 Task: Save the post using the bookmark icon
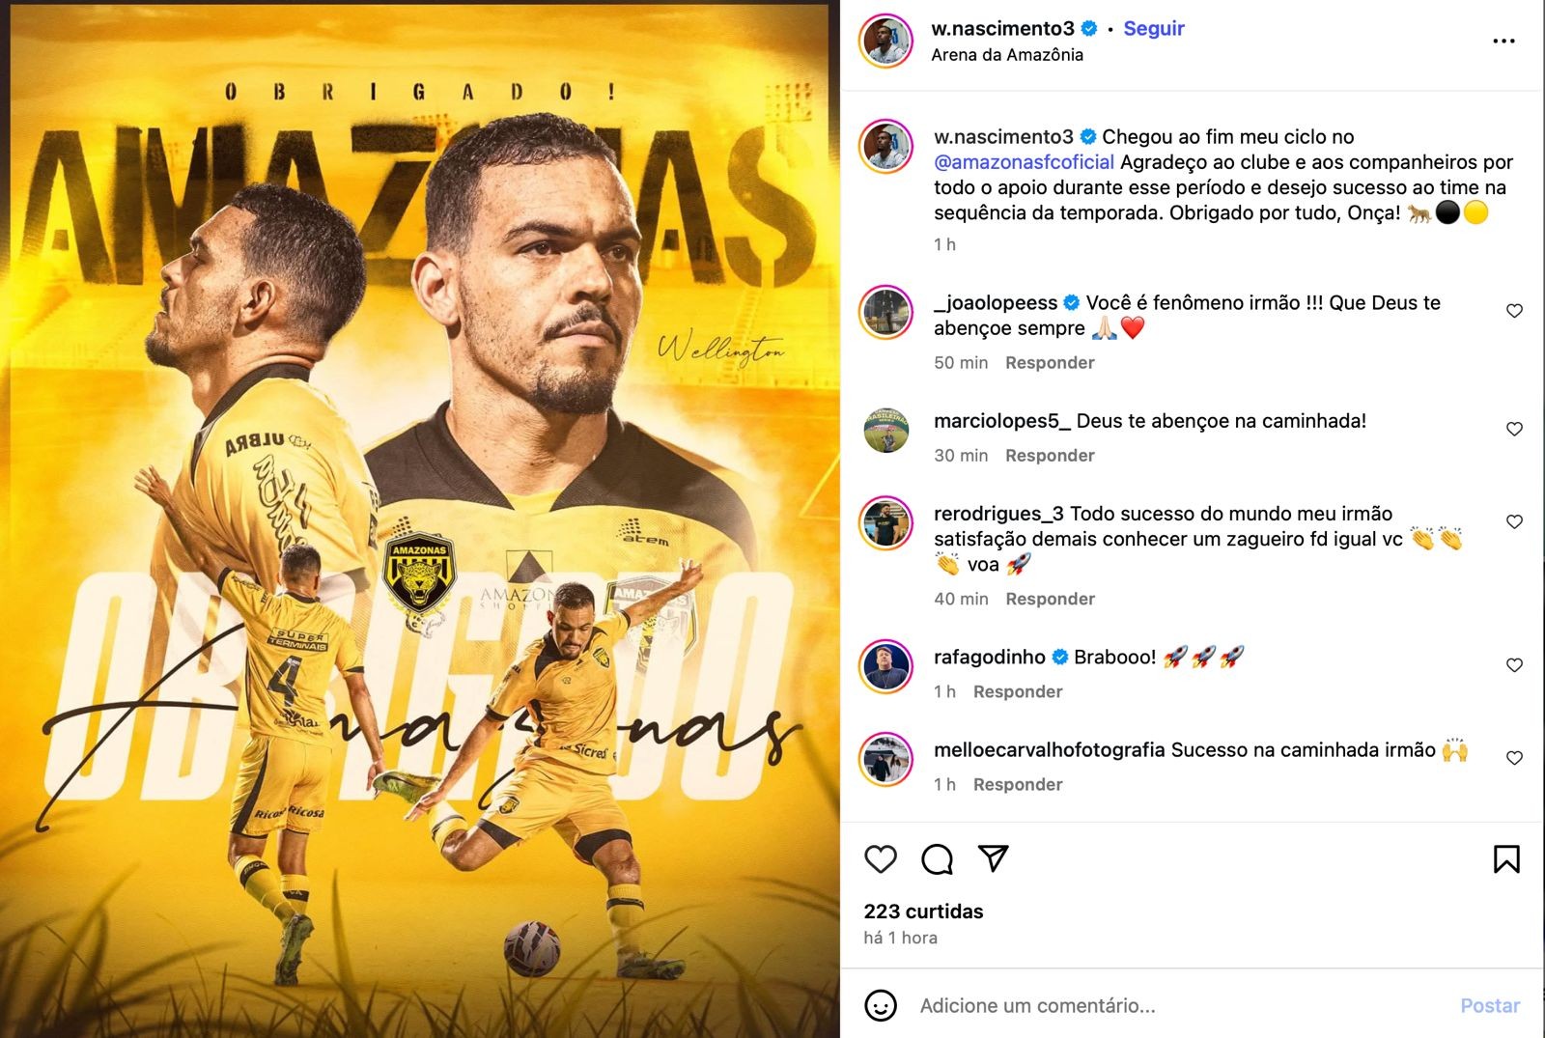coord(1506,858)
